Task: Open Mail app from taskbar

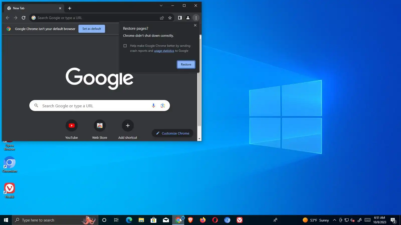Action: tap(166, 220)
